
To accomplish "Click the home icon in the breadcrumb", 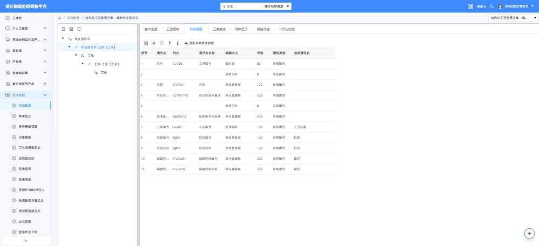I will tap(60, 17).
